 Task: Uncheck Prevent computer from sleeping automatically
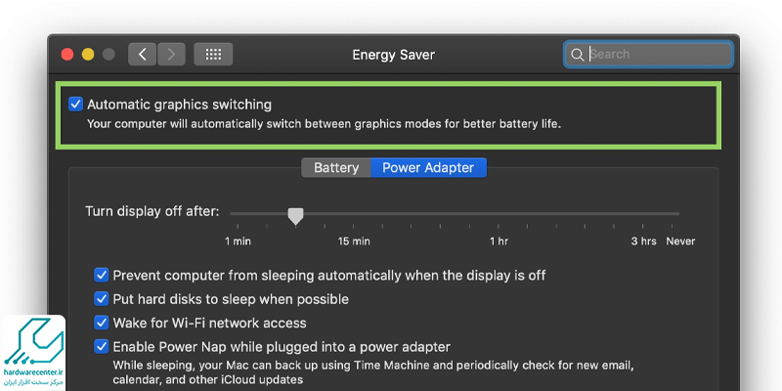101,276
